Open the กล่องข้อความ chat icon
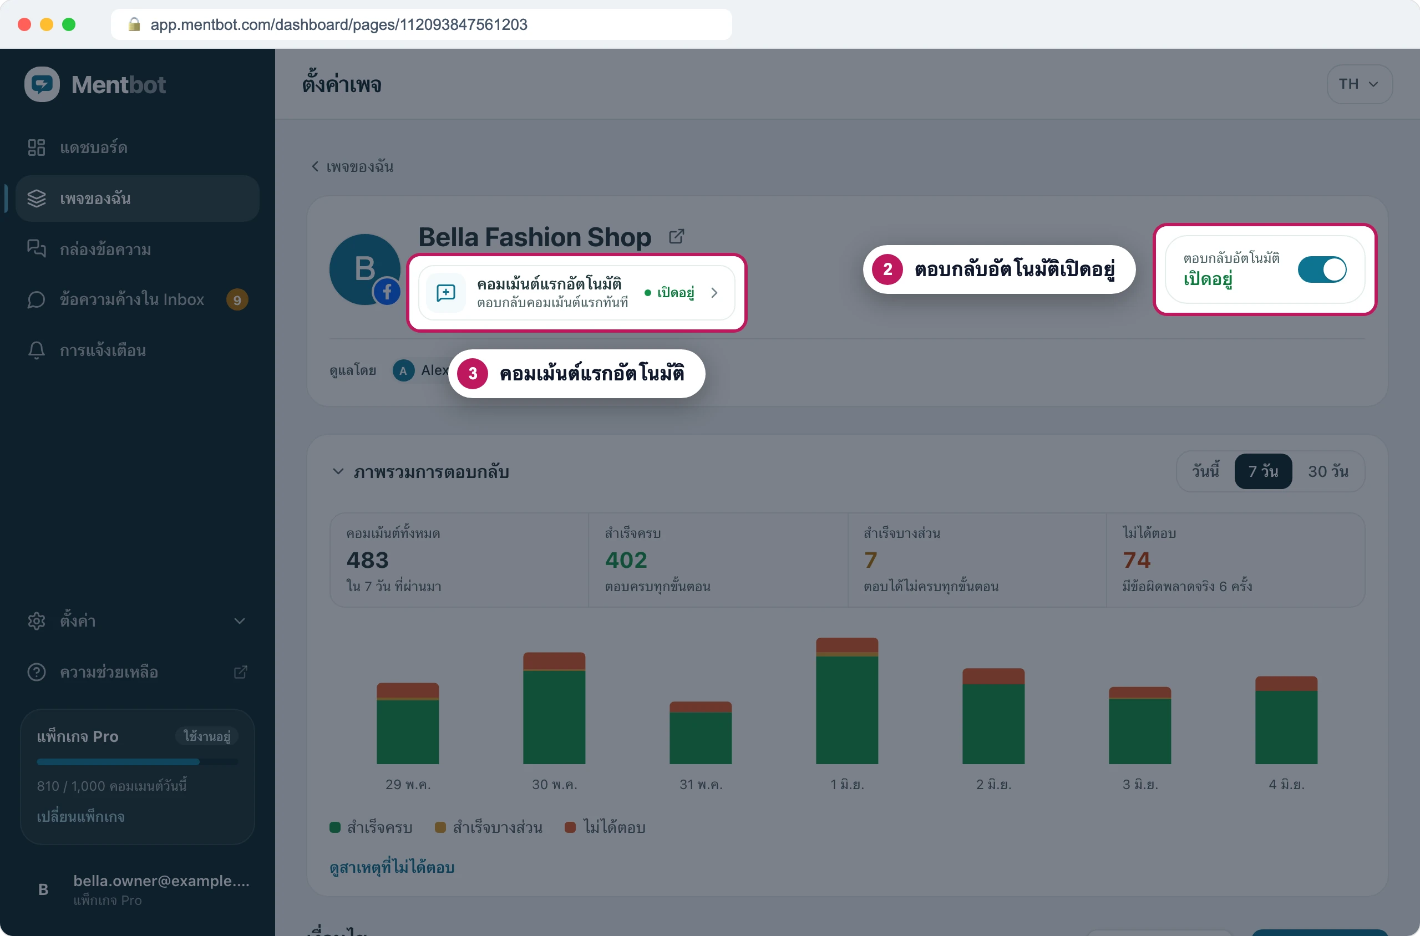 coord(37,249)
